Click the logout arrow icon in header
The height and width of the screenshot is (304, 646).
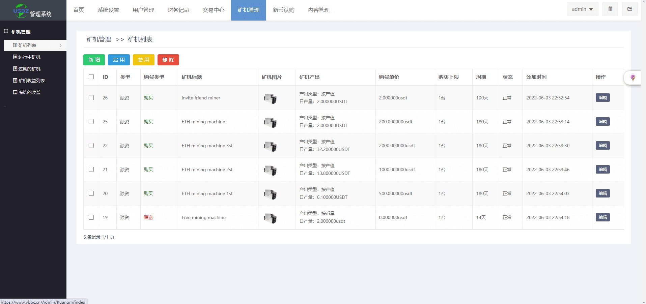(629, 9)
